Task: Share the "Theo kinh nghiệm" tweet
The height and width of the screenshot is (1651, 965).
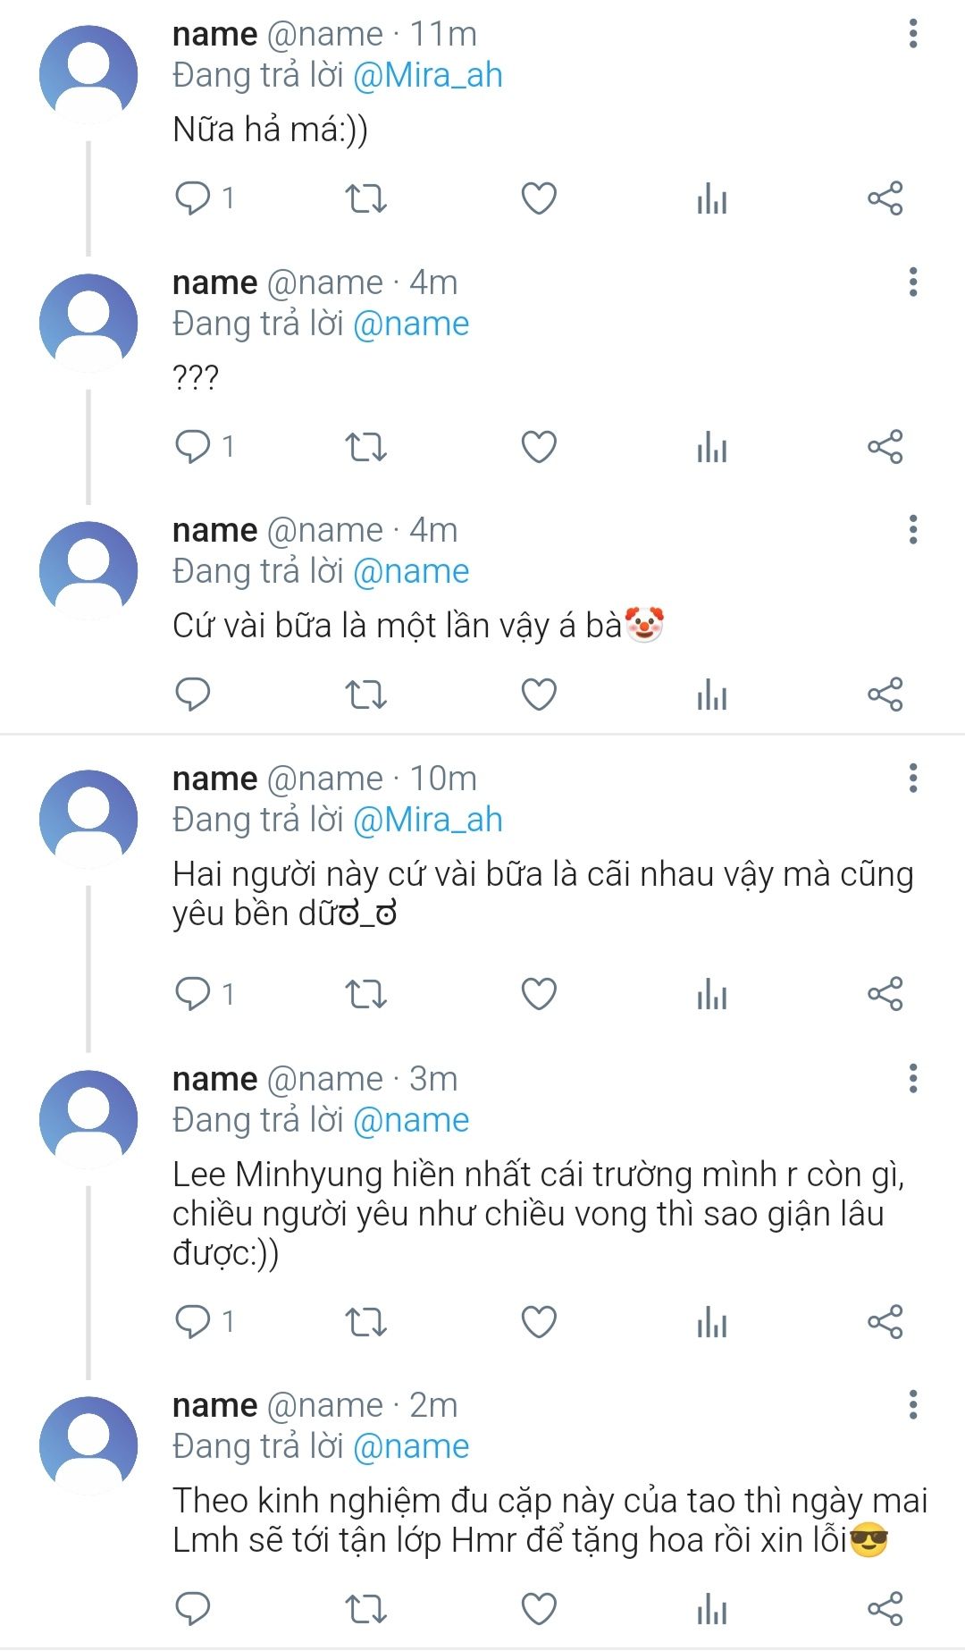Action: pos(885,1609)
